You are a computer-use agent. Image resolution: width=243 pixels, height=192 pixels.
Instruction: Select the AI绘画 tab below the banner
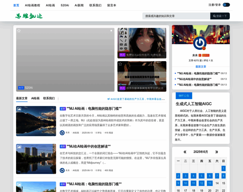click(x=35, y=98)
